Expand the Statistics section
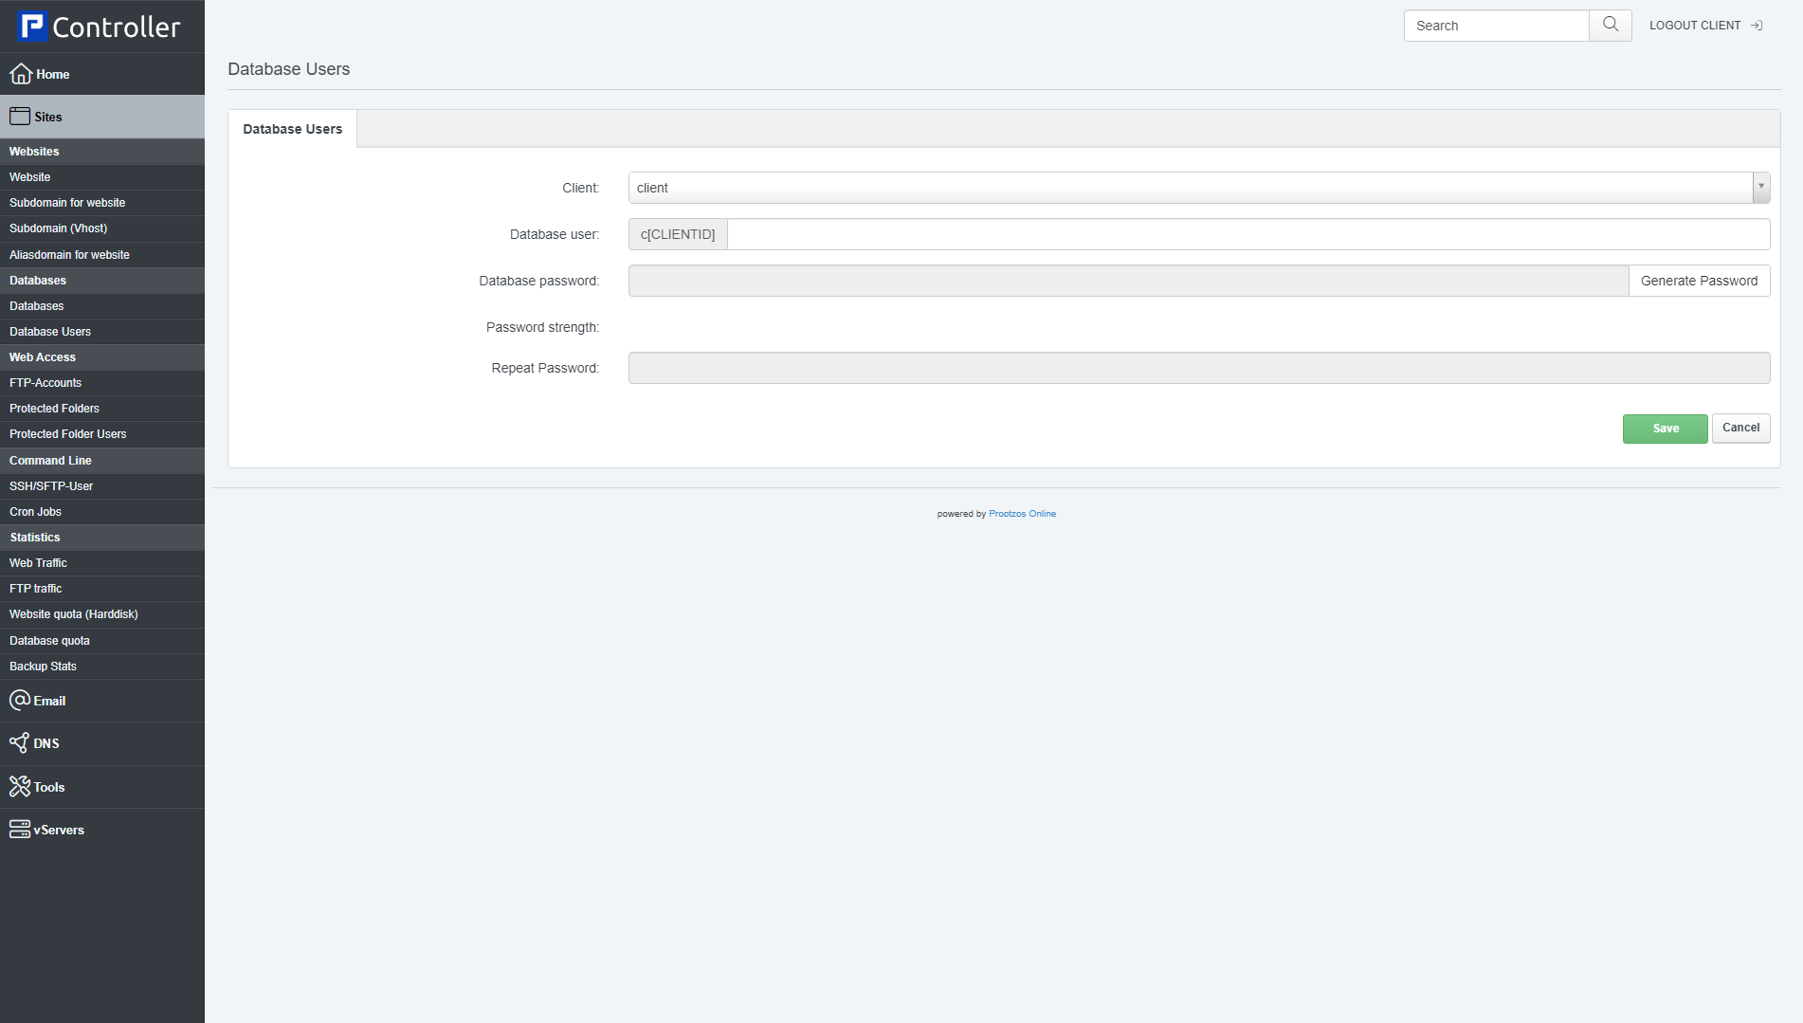Screen dimensions: 1803x1023 (35, 537)
